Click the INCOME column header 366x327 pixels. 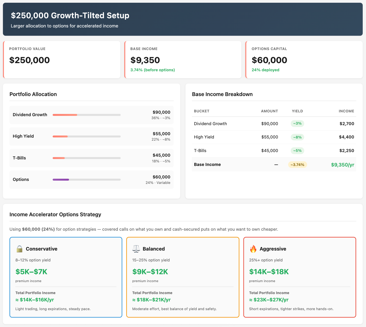click(x=346, y=111)
